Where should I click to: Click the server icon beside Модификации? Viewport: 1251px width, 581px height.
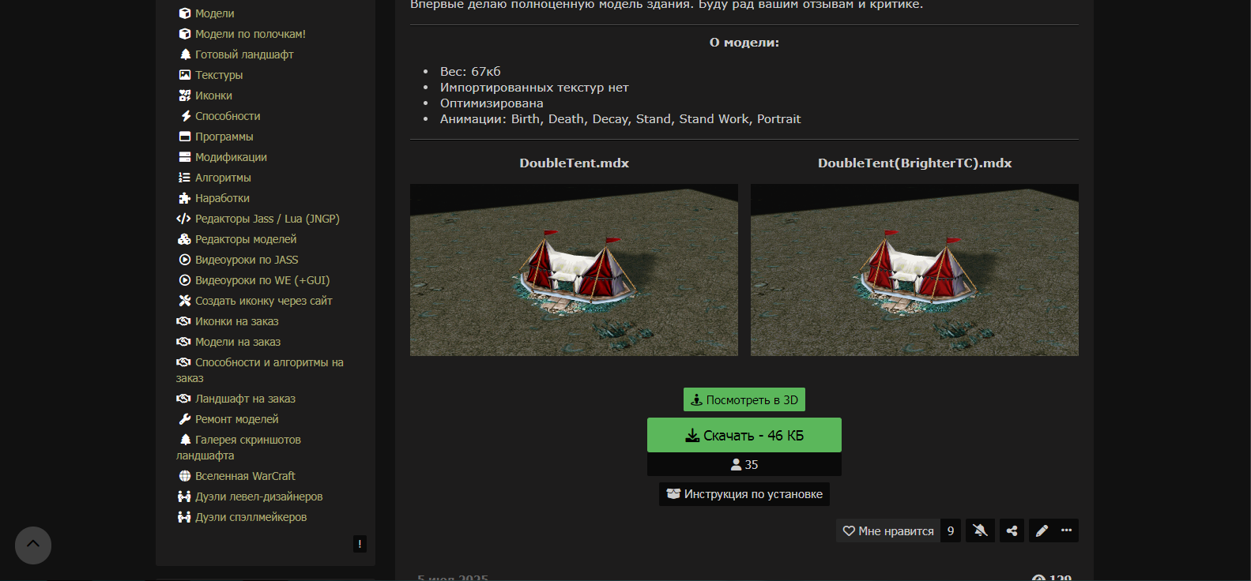[185, 157]
